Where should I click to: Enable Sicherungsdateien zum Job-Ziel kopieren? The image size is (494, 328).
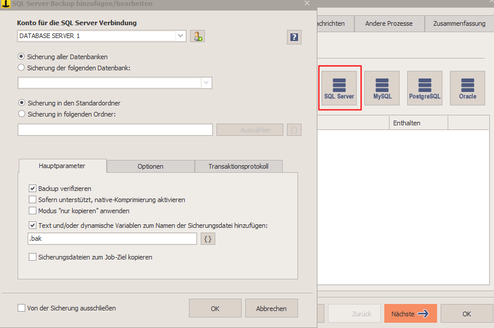click(32, 257)
